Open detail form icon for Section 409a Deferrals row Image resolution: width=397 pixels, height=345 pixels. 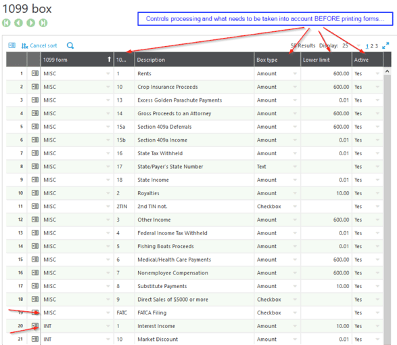(35, 126)
